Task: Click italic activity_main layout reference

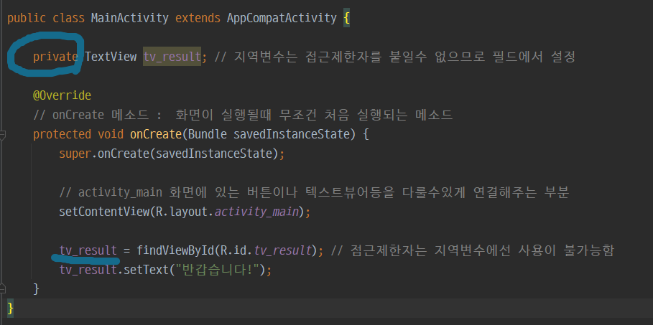Action: pyautogui.click(x=257, y=212)
